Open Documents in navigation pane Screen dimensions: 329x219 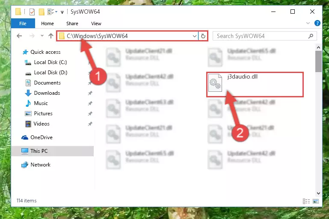click(x=47, y=83)
